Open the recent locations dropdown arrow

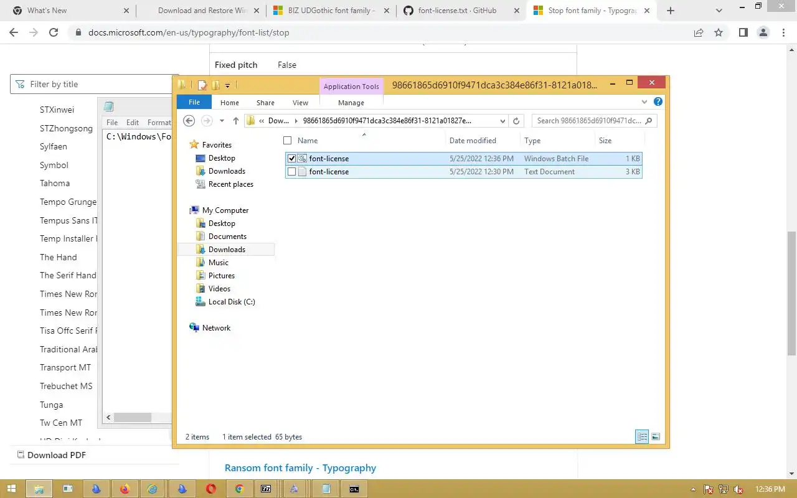coord(222,121)
